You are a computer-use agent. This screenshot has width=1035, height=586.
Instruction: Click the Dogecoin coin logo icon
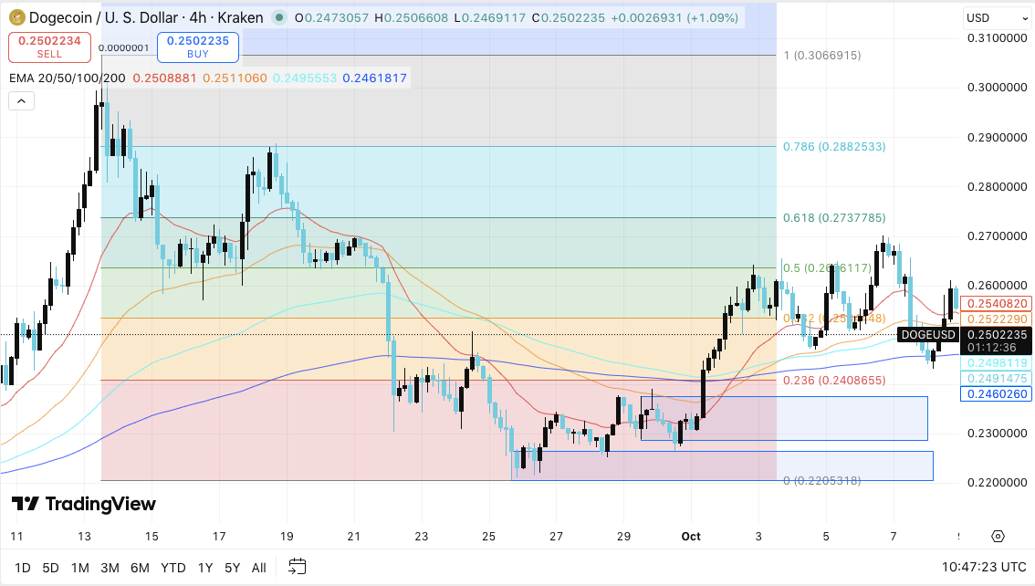coord(16,17)
